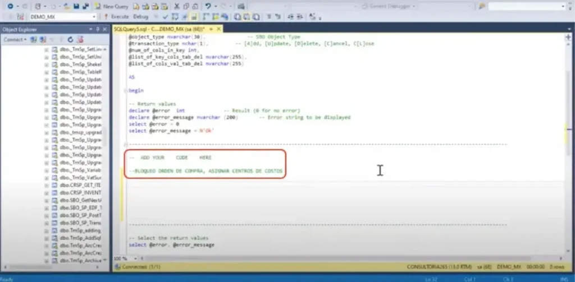Click the 'select @error, @error_message' code line
The image size is (575, 282).
tap(172, 244)
